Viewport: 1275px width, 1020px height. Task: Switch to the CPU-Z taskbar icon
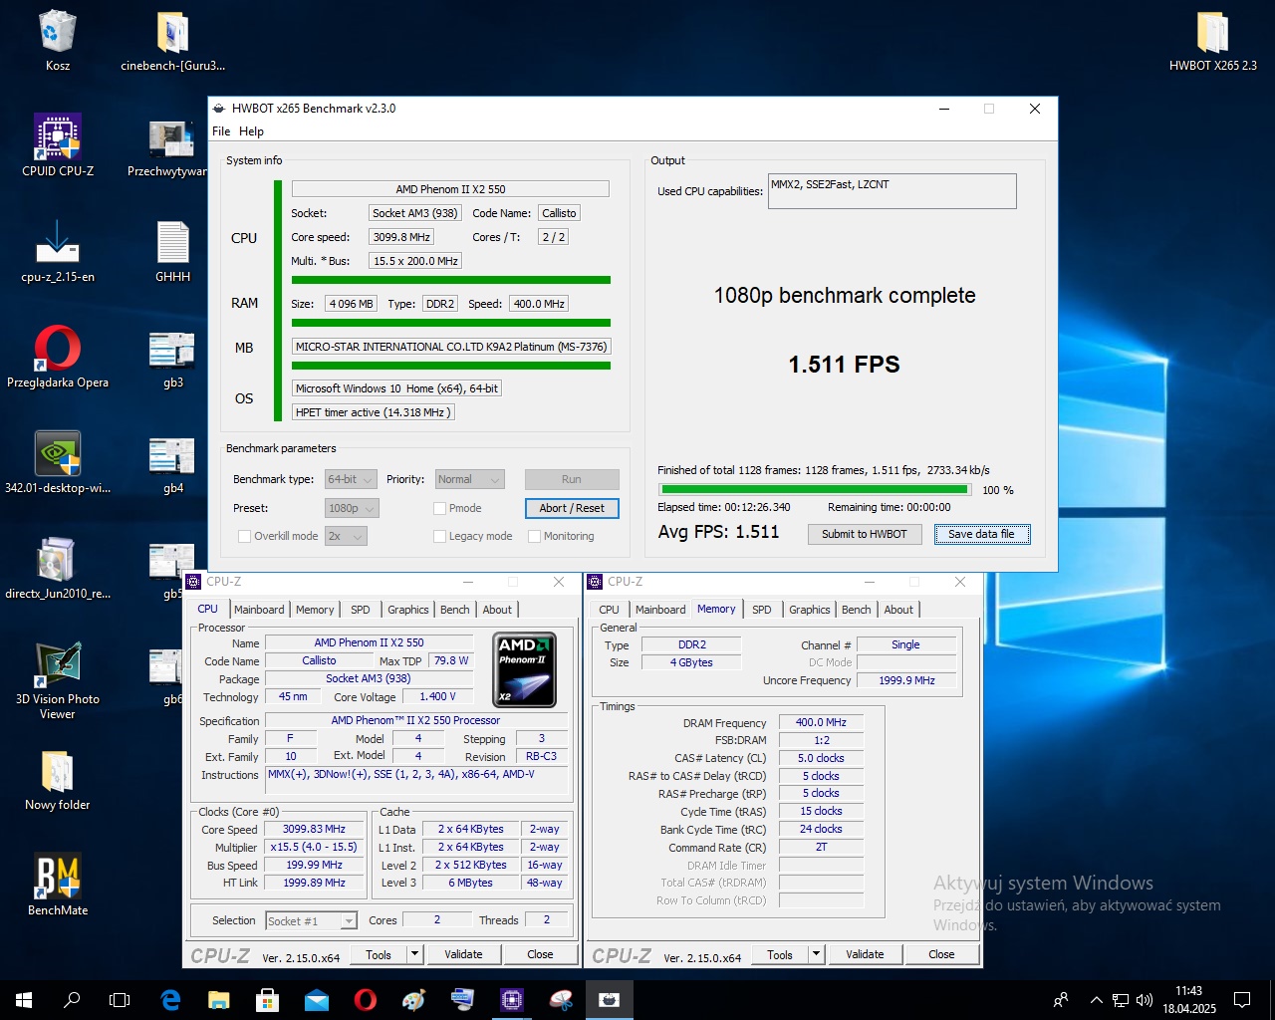(512, 999)
